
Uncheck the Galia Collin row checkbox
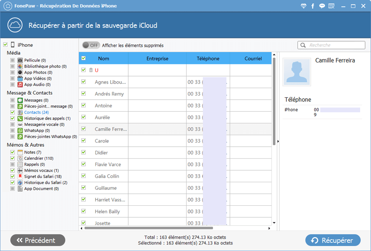(84, 176)
